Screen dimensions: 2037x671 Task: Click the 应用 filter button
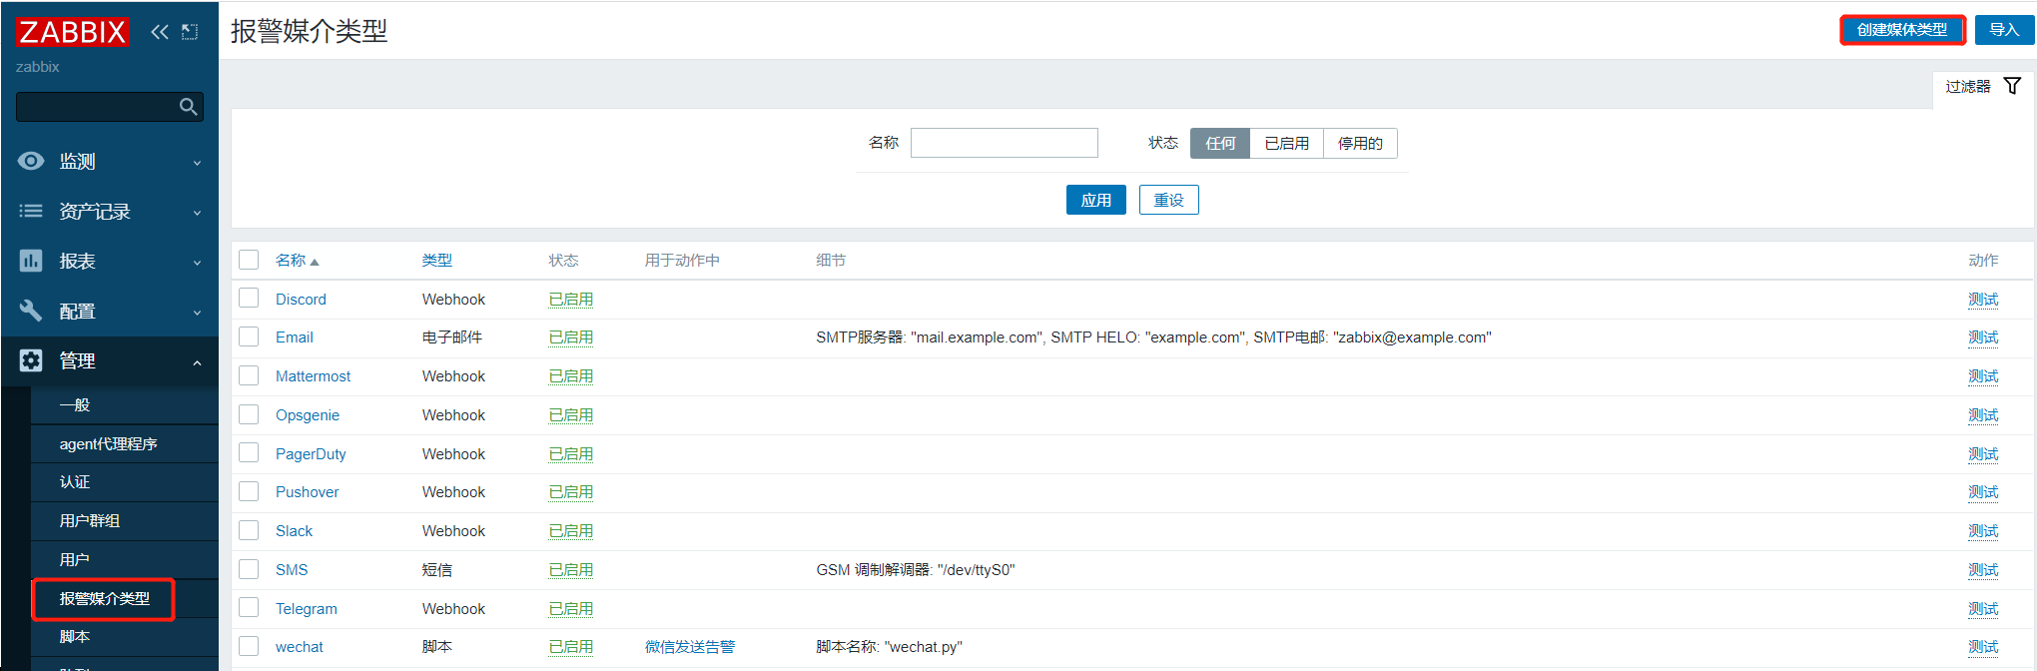tap(1095, 200)
